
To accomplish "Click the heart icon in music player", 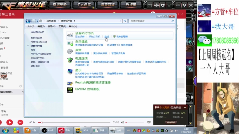I will 149,122.
